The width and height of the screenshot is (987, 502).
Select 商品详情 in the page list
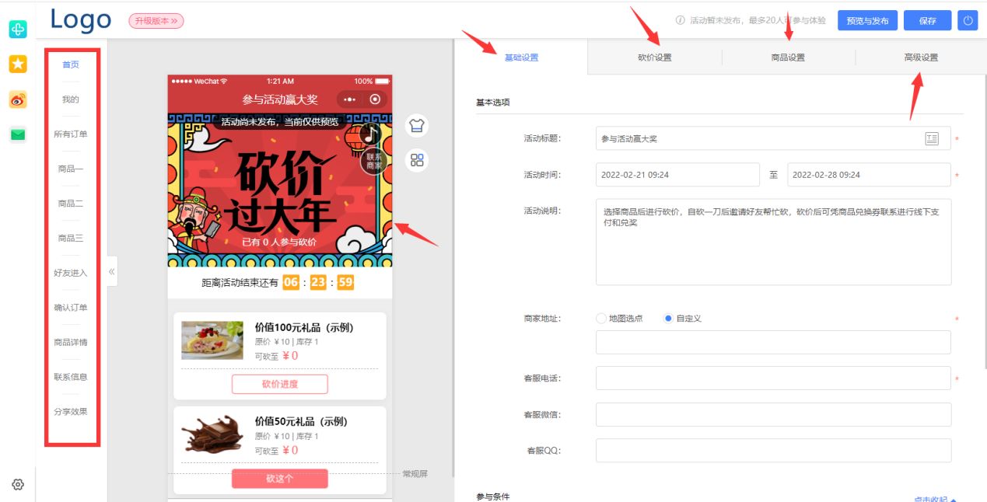tap(71, 343)
